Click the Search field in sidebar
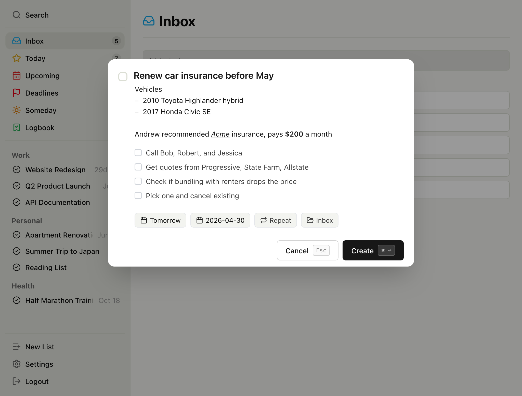The image size is (522, 396). (x=65, y=15)
